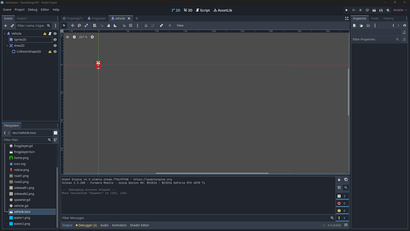
Task: Pause the running project
Action: [x=354, y=10]
